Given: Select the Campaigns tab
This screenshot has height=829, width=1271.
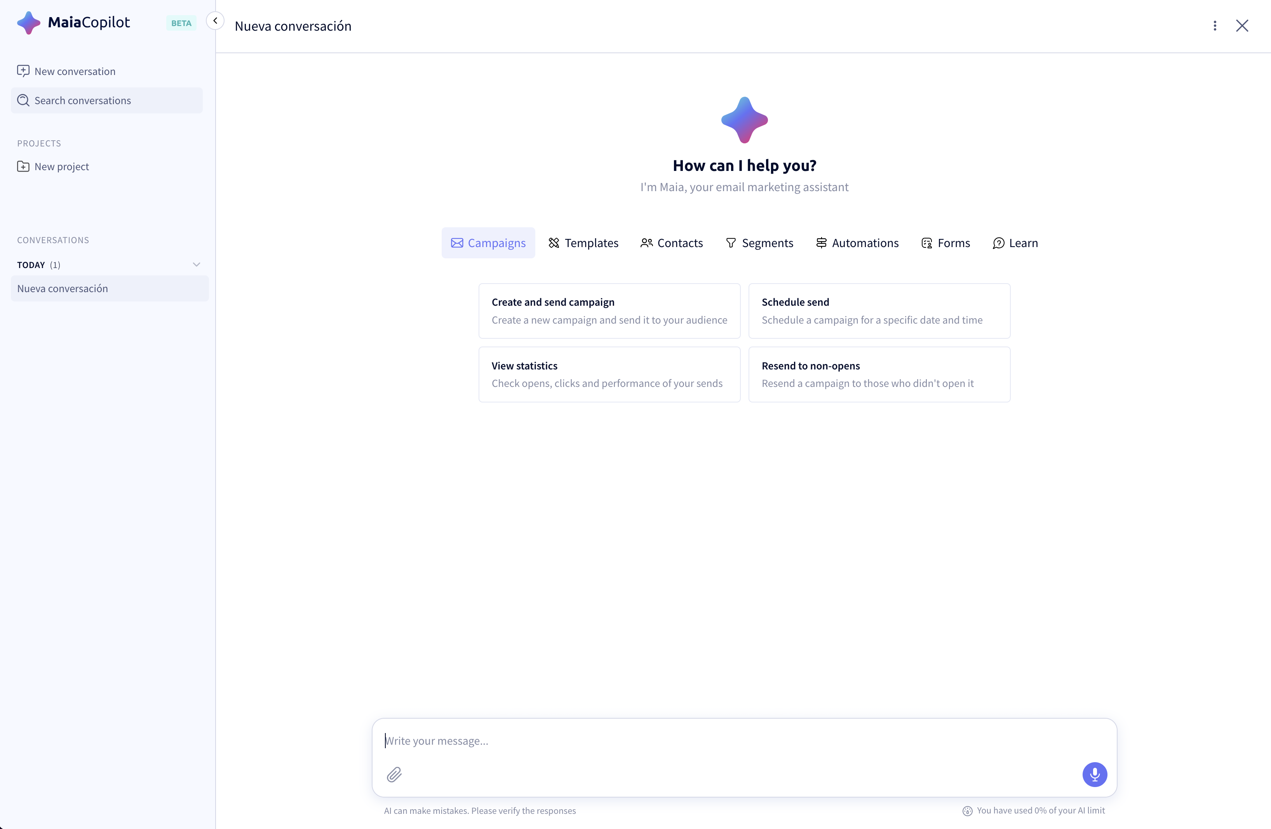Looking at the screenshot, I should [488, 243].
